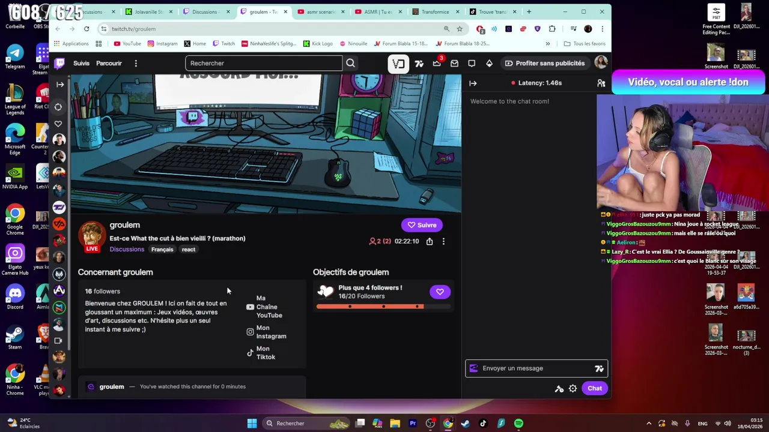The image size is (769, 432).
Task: Open Premiere Pro from the taskbar
Action: coord(413,424)
